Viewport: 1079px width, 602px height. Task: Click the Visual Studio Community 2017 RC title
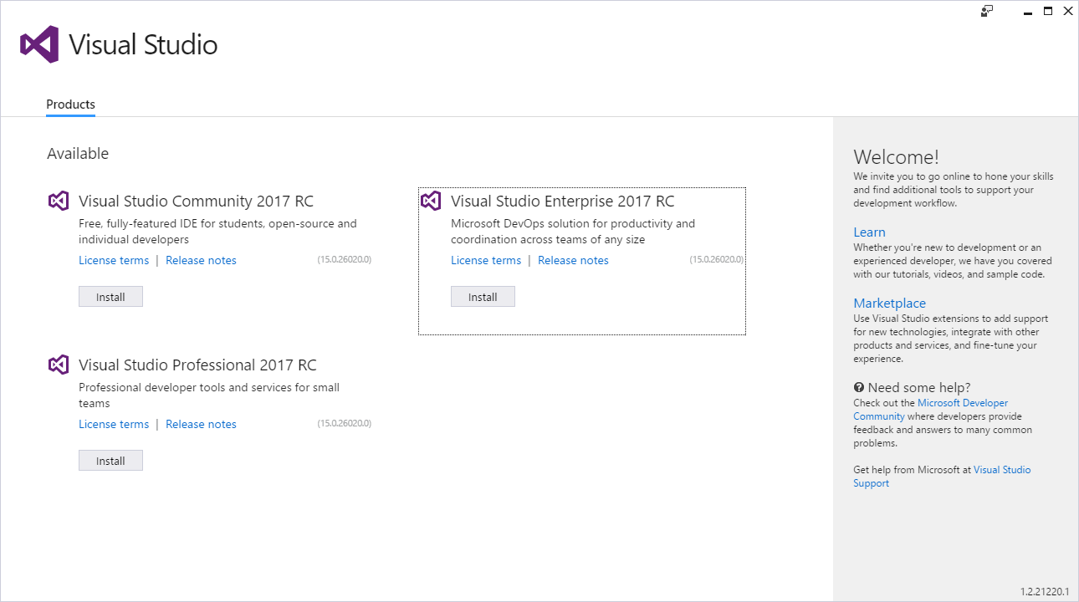(196, 201)
